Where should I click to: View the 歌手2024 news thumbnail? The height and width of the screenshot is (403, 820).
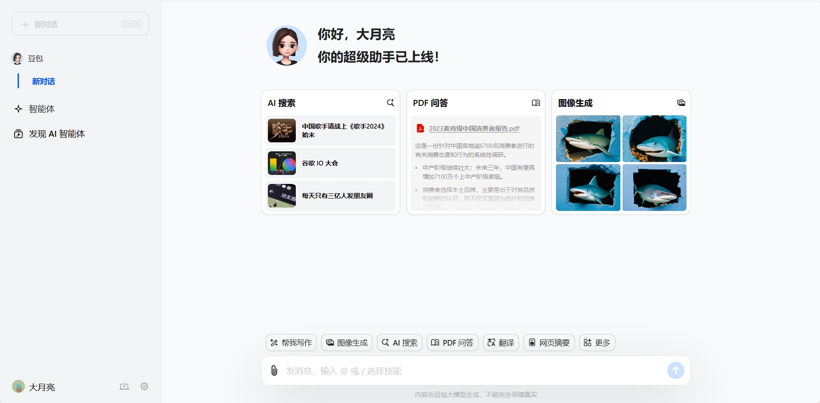(x=282, y=130)
